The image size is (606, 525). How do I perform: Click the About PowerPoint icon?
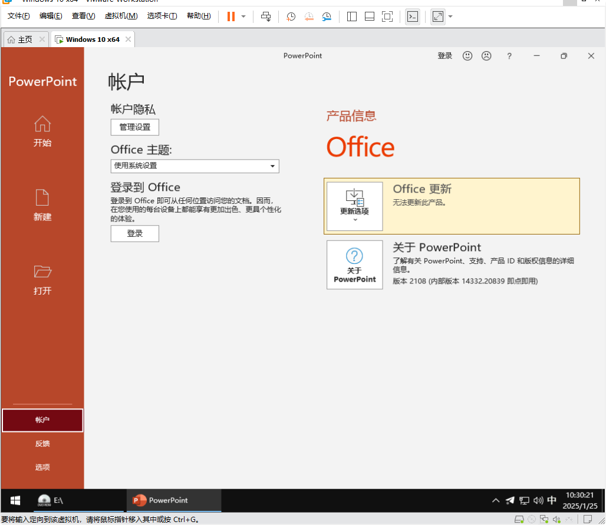coord(354,265)
